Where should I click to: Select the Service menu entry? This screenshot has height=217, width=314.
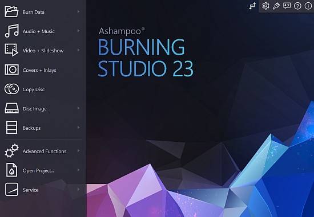(43, 190)
